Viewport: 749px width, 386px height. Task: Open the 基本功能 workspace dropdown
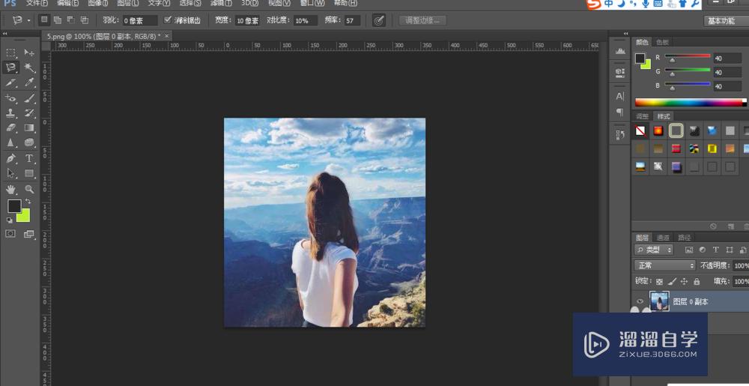[726, 20]
